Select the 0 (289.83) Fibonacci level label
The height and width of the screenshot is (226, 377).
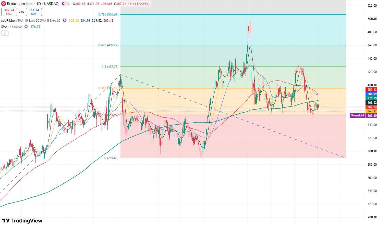(x=111, y=158)
